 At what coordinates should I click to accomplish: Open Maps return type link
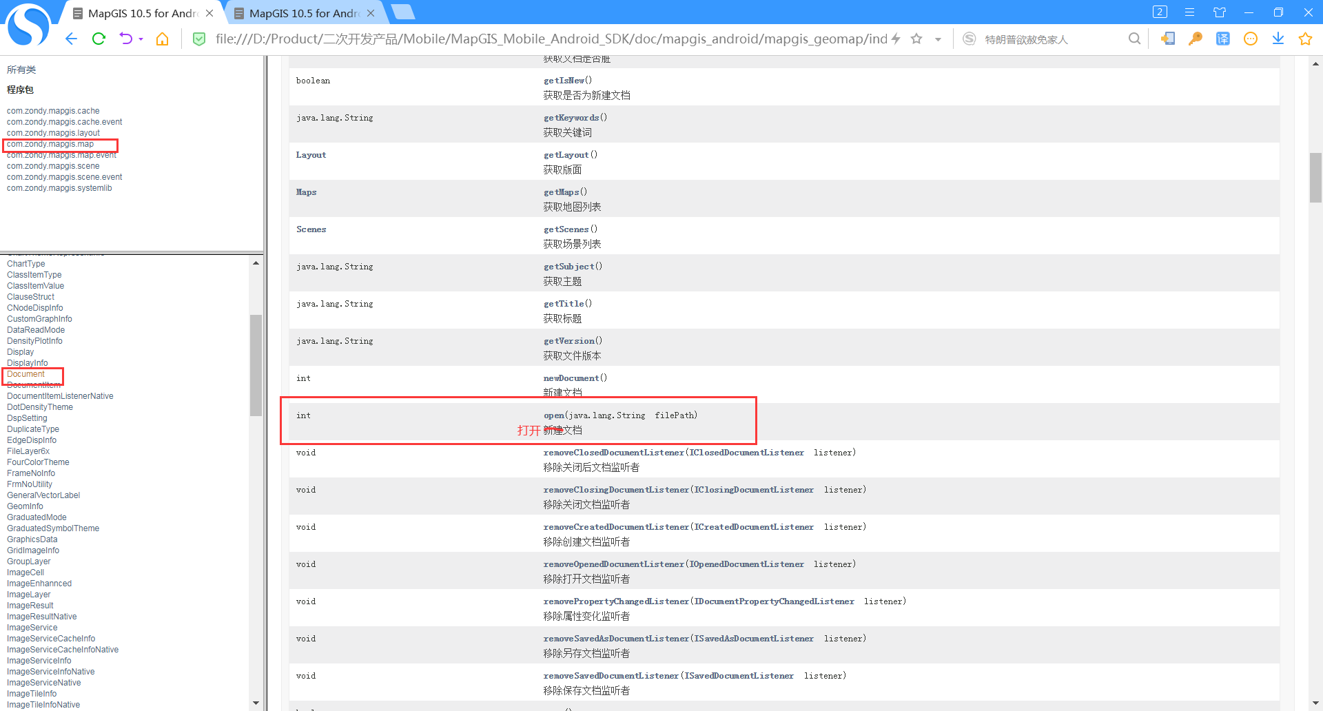pyautogui.click(x=306, y=192)
